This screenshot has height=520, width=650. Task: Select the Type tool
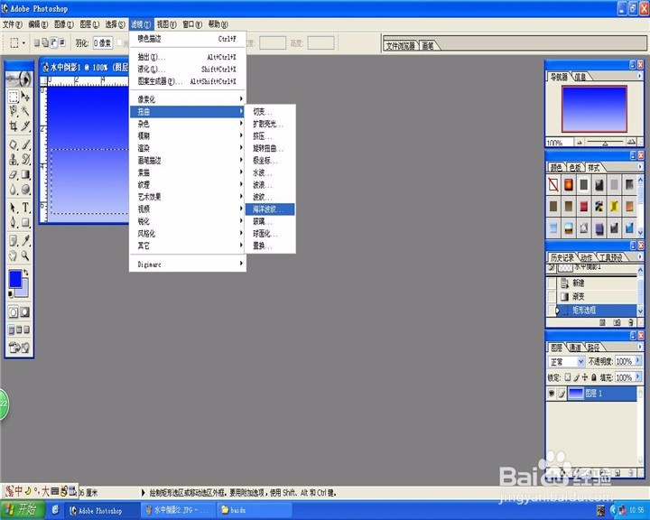pyautogui.click(x=25, y=208)
